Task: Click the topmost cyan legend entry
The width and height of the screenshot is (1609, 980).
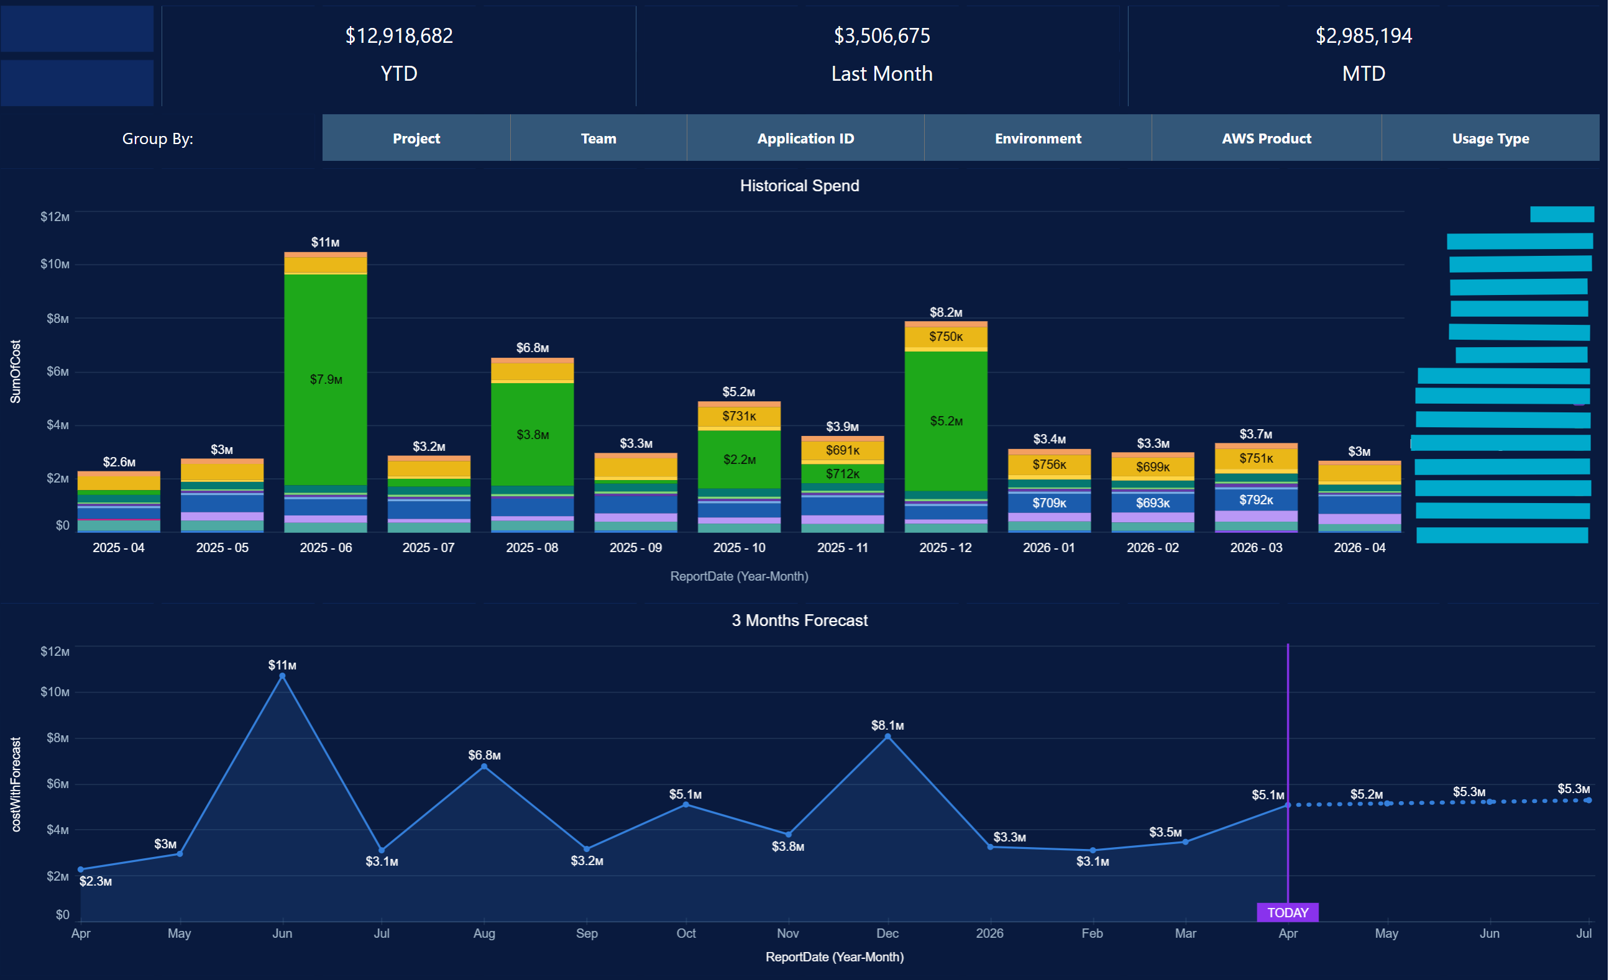Action: (1562, 214)
